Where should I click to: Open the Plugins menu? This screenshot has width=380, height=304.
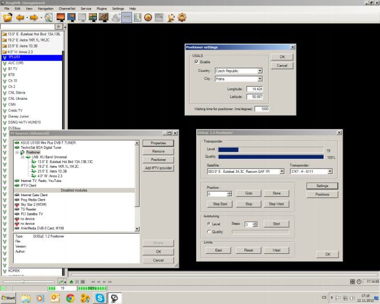pos(102,9)
